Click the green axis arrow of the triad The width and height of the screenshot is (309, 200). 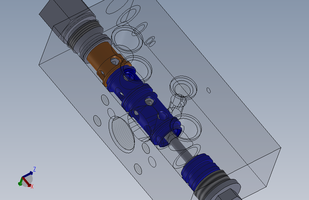[20, 181]
